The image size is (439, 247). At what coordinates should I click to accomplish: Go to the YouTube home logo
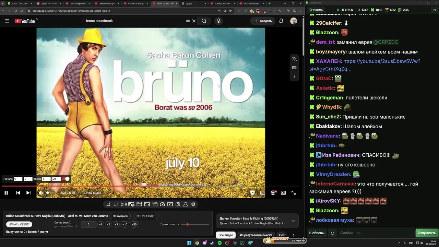pyautogui.click(x=25, y=21)
